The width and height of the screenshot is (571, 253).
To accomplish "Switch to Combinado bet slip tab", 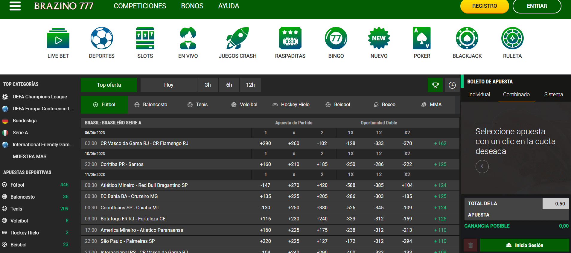I will click(516, 95).
